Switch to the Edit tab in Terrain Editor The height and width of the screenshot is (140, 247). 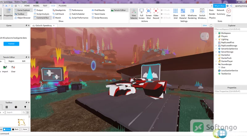pos(24,61)
